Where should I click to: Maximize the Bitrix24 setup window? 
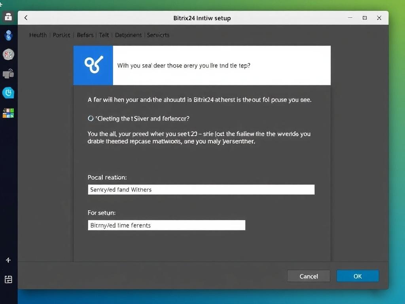tap(365, 17)
